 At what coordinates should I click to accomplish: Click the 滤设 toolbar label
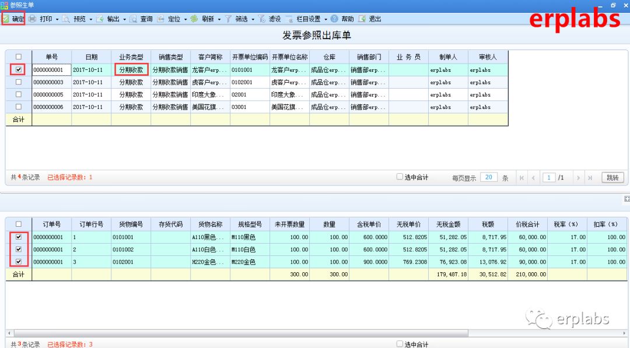(x=275, y=19)
